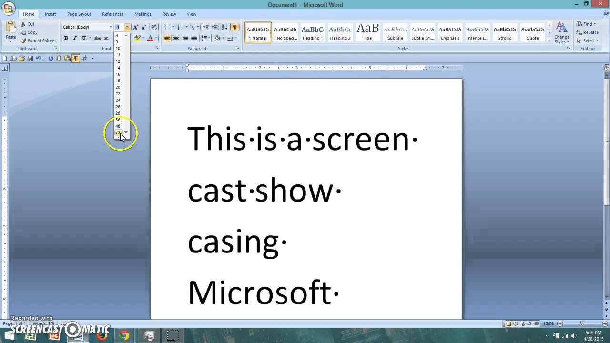Apply strikethrough formatting

(x=97, y=38)
